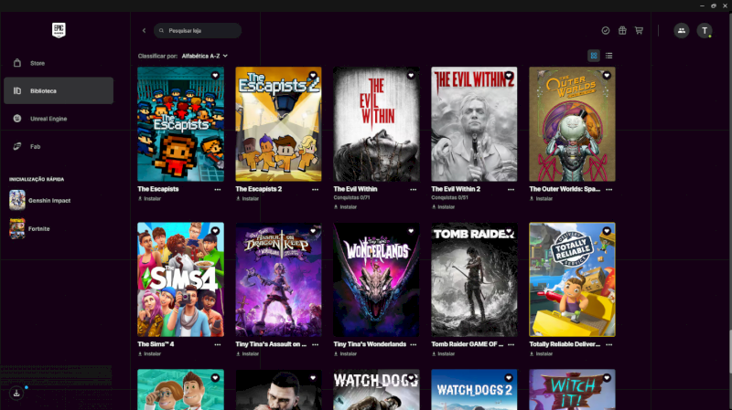Open more options for Tiny Tina's Wonderlands
Screen dimensions: 732x410
(x=414, y=345)
